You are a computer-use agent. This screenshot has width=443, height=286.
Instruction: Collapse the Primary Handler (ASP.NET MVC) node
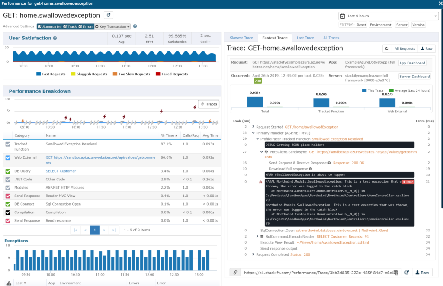coord(253,133)
